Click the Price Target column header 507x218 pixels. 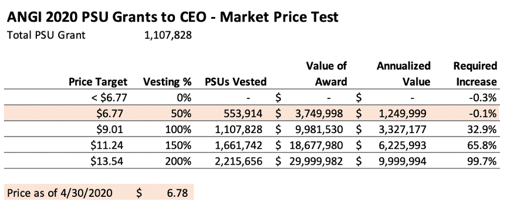coord(97,81)
